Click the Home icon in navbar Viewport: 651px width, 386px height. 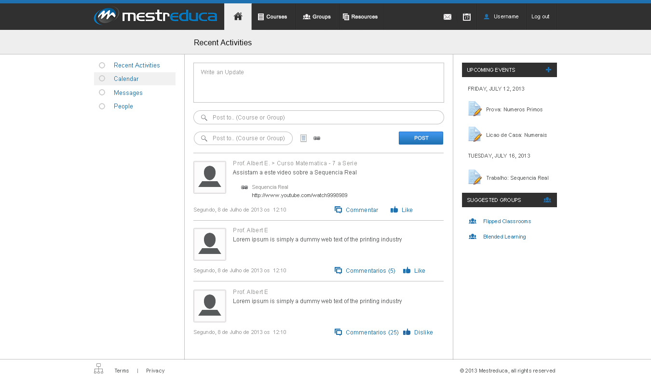click(x=238, y=16)
